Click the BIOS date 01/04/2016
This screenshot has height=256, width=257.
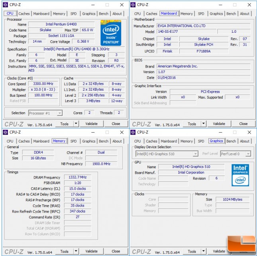[x=204, y=77]
